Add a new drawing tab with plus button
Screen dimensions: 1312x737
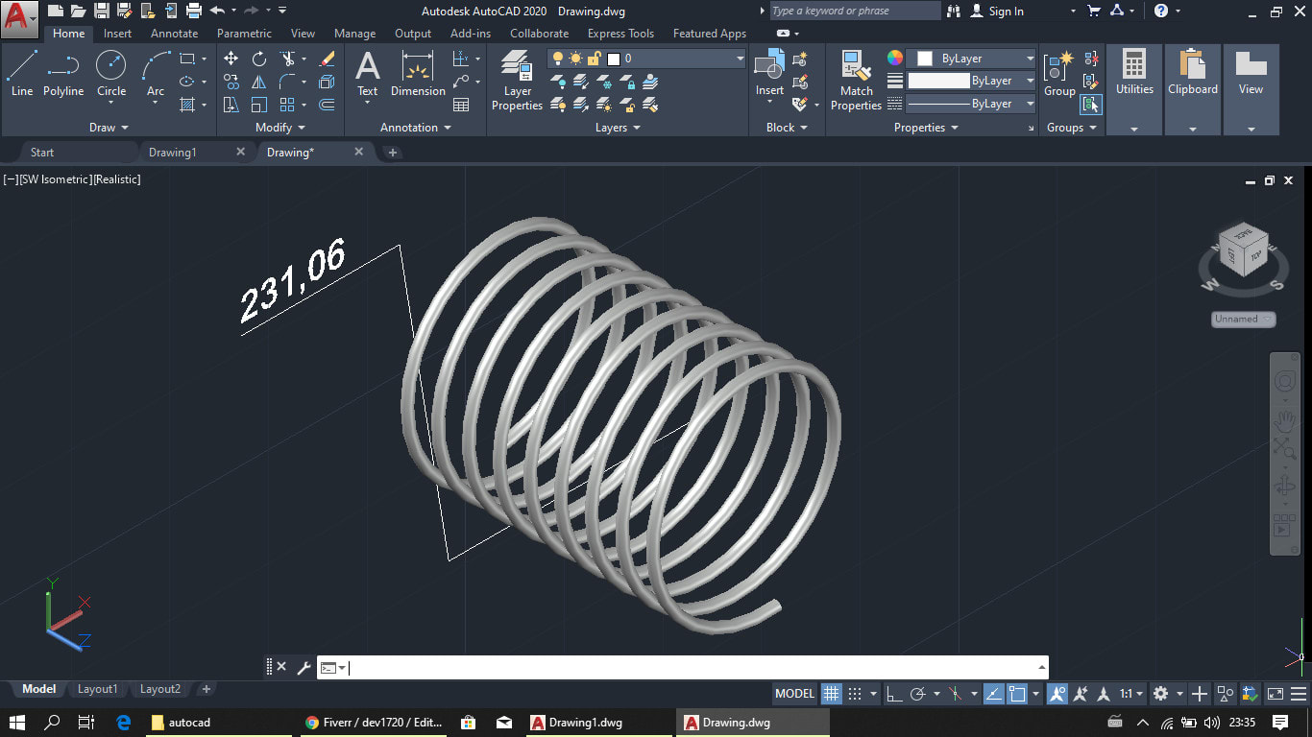click(x=392, y=153)
